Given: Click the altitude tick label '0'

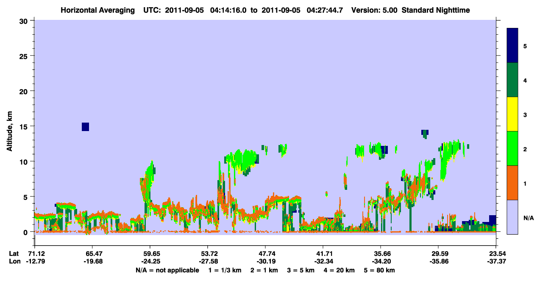Looking at the screenshot, I should point(26,232).
